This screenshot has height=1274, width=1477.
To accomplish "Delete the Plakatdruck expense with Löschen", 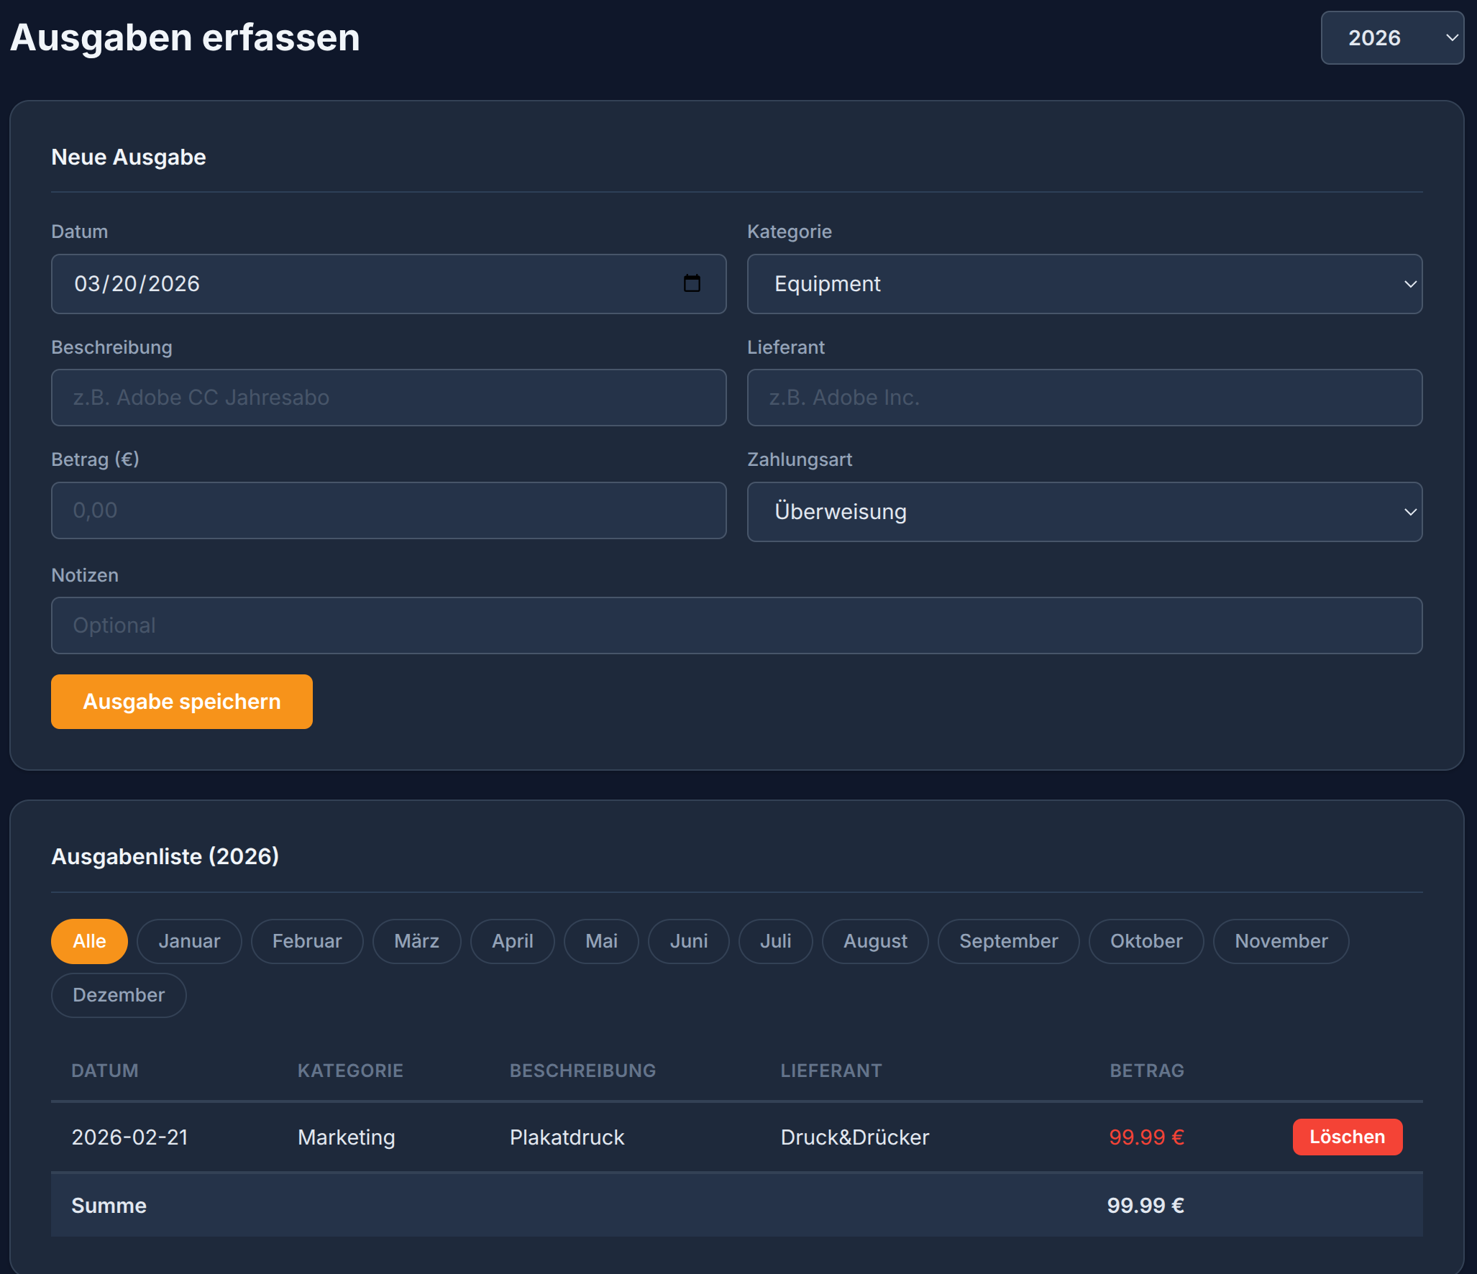I will [x=1347, y=1137].
